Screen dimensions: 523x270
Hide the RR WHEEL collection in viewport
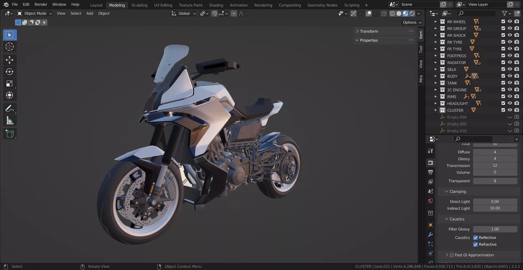[x=510, y=22]
